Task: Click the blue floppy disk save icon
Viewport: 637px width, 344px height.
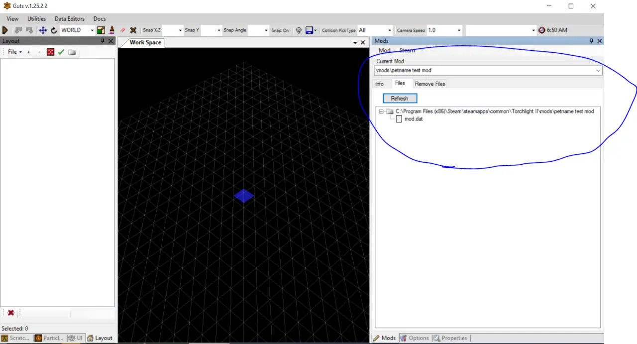Action: 310,30
